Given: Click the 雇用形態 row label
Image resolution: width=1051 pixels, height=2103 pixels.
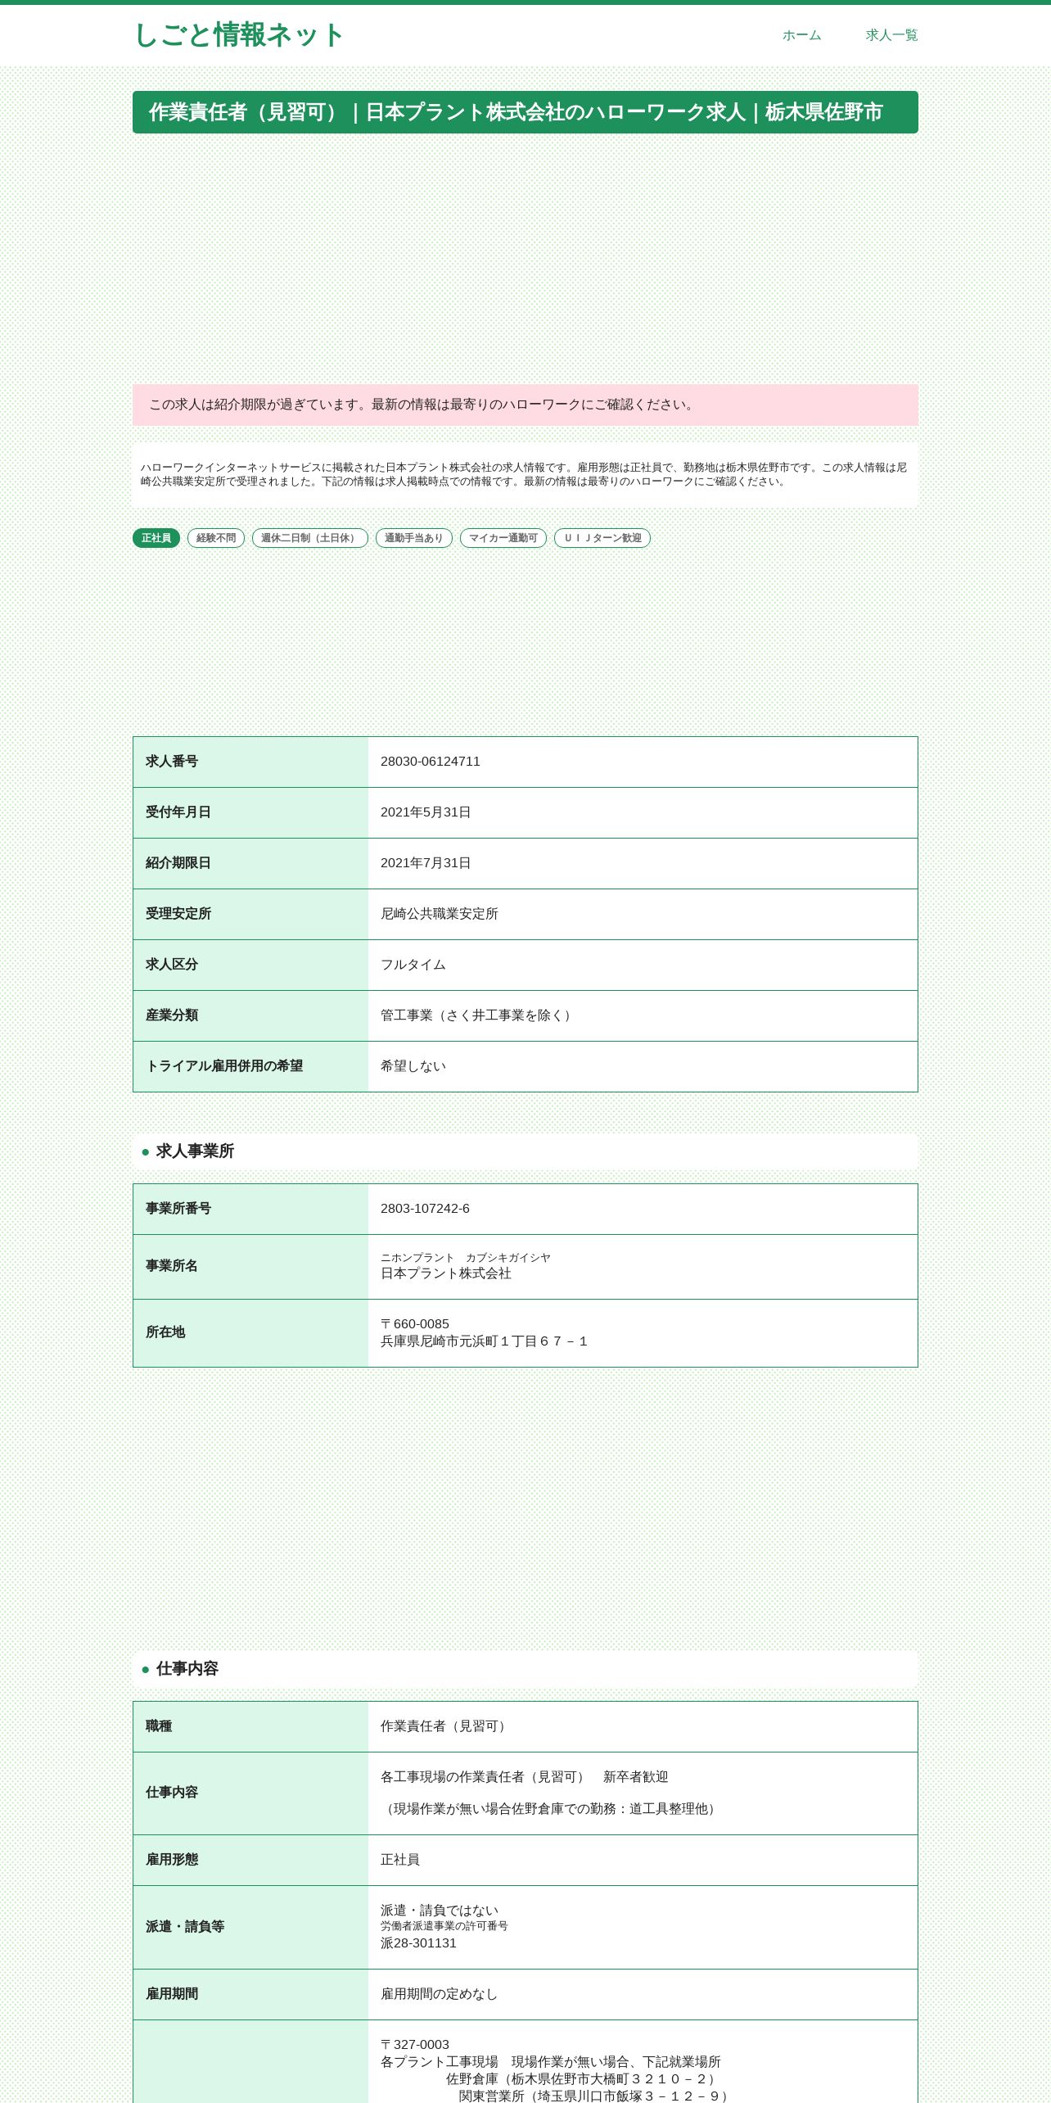Looking at the screenshot, I should pyautogui.click(x=172, y=1860).
